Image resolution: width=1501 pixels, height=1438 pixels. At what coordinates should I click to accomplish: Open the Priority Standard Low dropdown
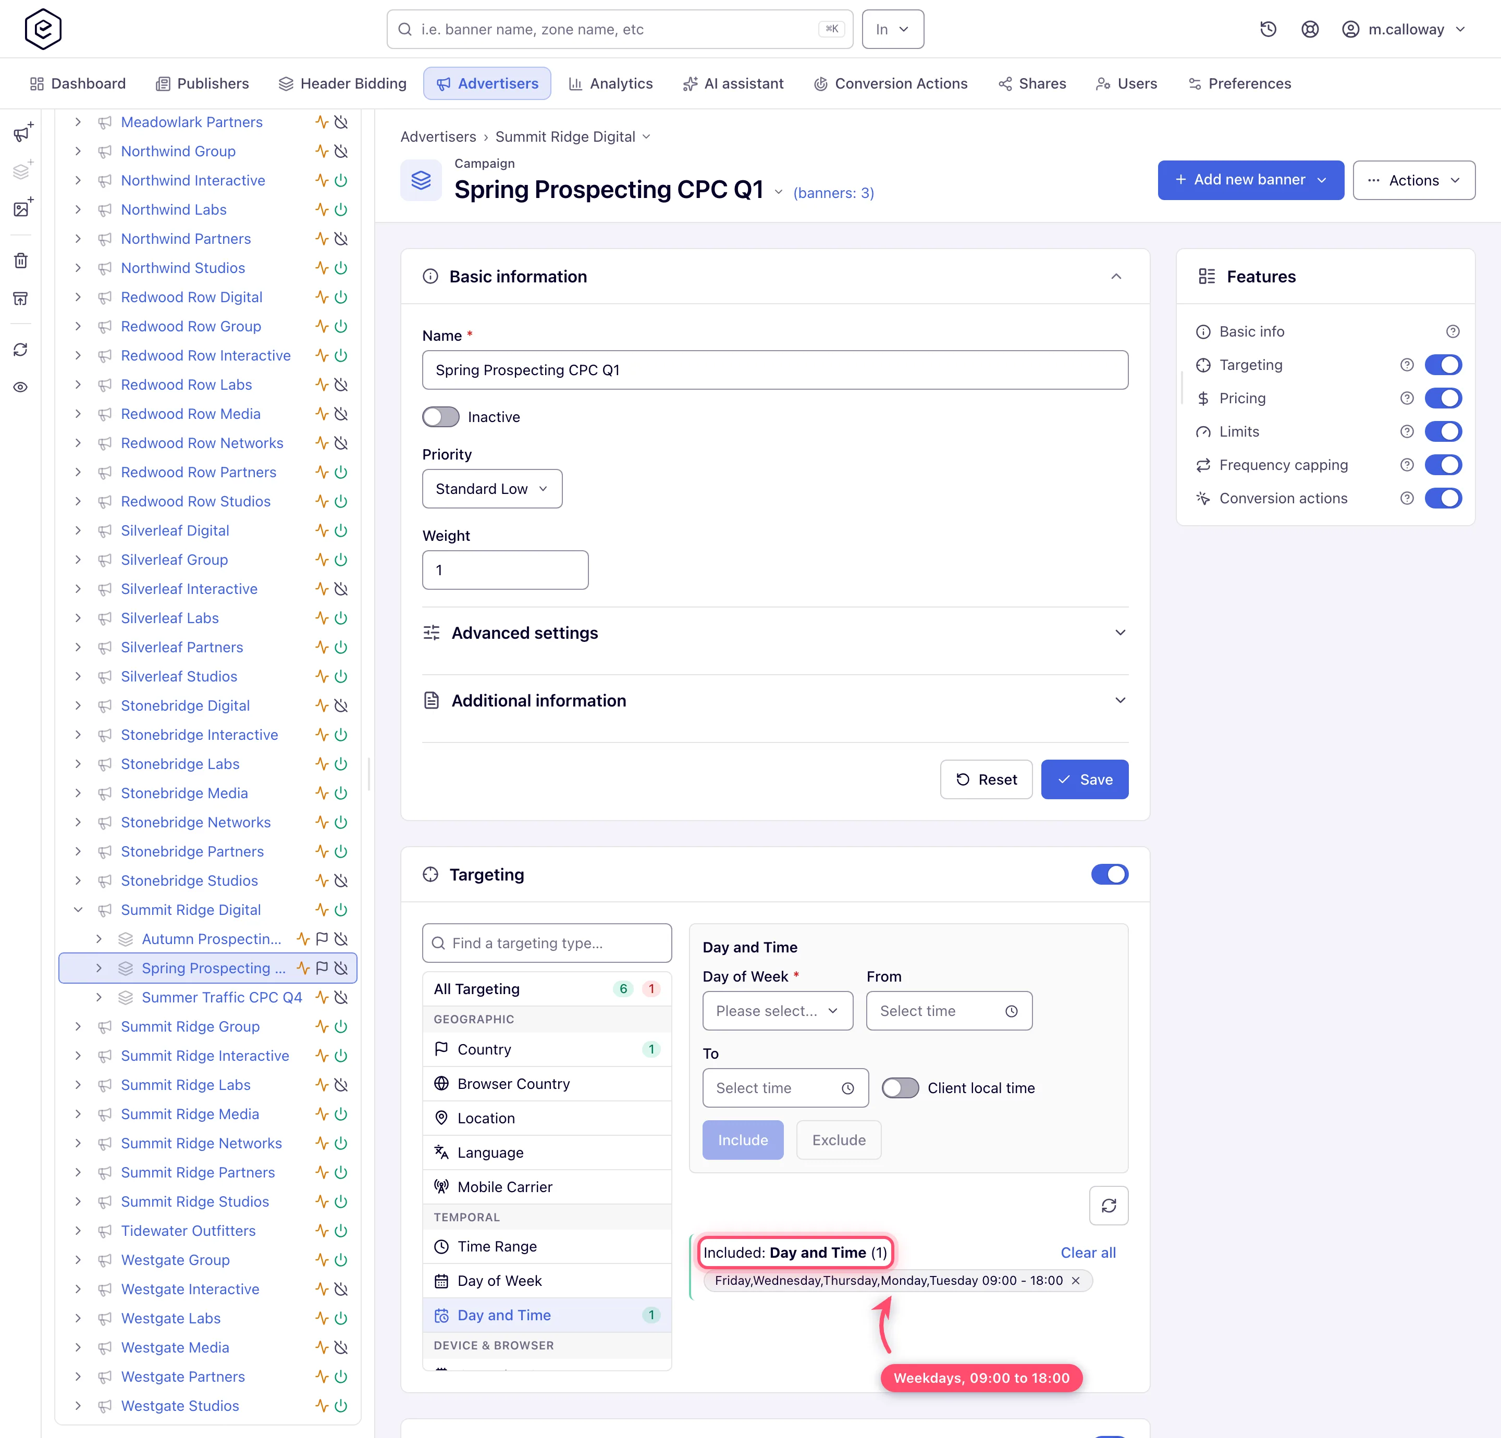491,489
